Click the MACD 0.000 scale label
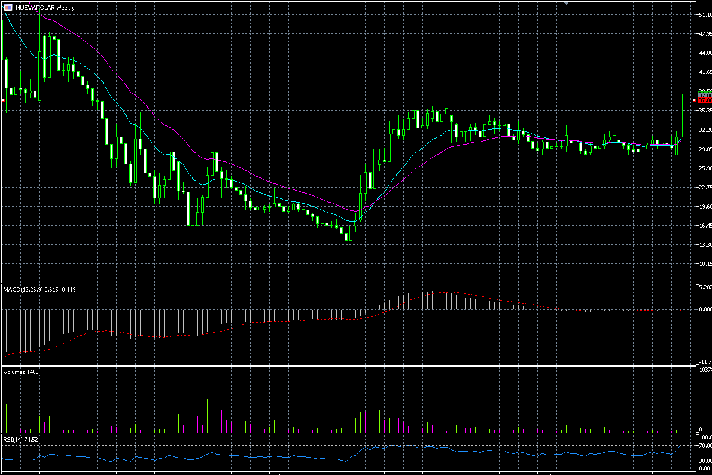This screenshot has width=712, height=475. (704, 309)
